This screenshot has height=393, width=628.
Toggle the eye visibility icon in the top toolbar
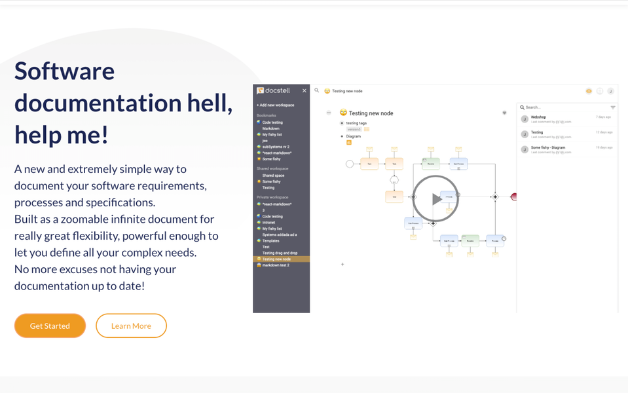[x=589, y=91]
